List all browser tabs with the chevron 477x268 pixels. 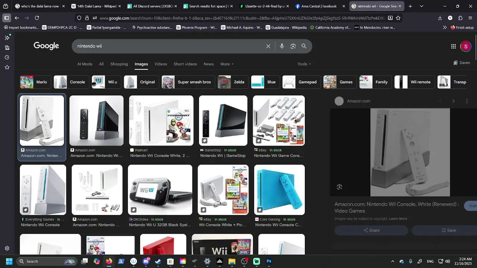[421, 6]
